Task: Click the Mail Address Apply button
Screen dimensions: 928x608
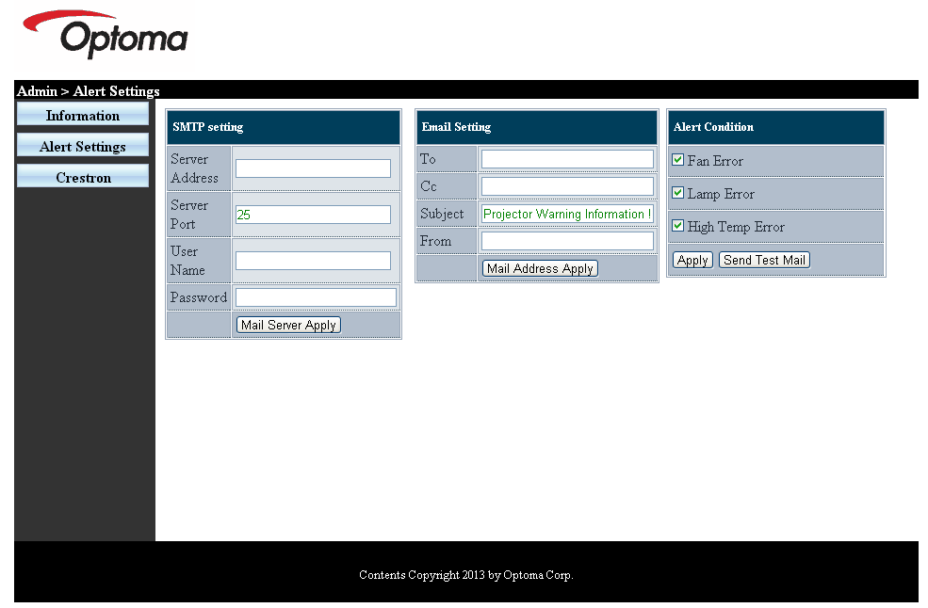Action: (540, 268)
